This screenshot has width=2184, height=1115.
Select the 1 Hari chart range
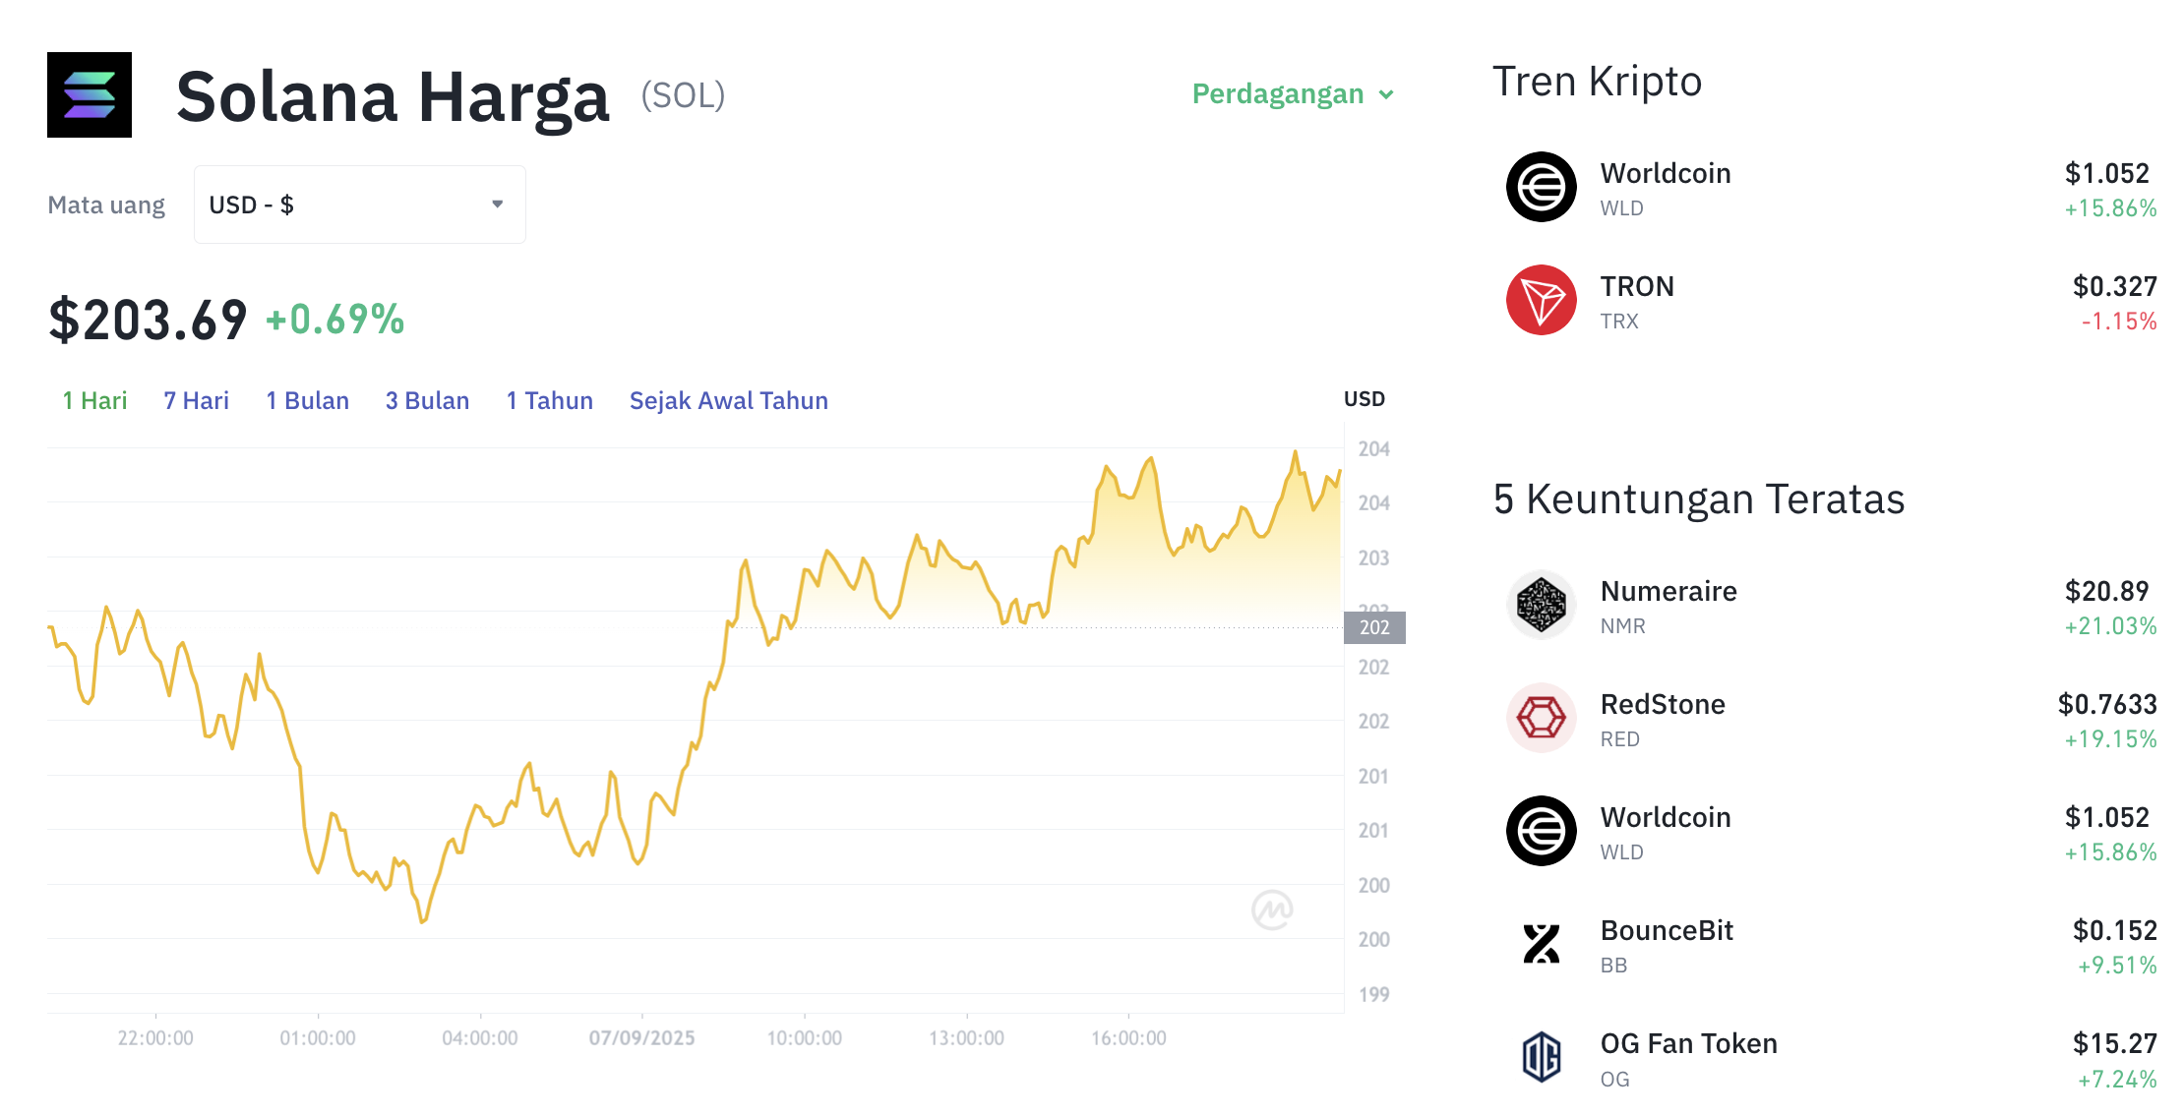click(x=94, y=401)
